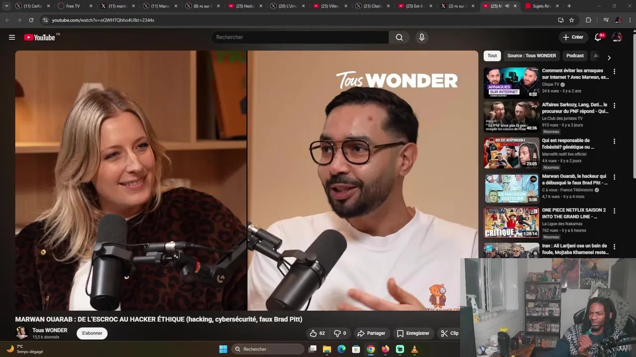Open the Tous WONDER channel name link
The image size is (636, 357).
pyautogui.click(x=50, y=330)
